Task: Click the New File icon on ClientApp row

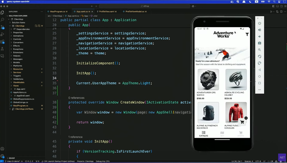Action: [x=36, y=26]
